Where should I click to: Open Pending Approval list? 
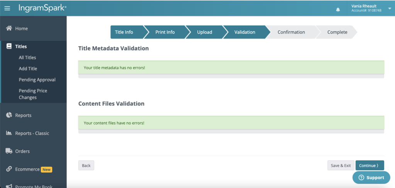click(x=37, y=80)
